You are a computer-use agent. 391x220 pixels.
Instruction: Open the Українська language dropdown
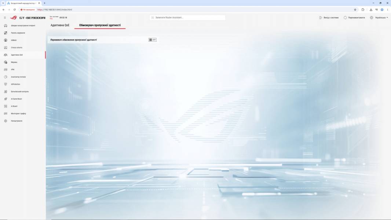[379, 18]
